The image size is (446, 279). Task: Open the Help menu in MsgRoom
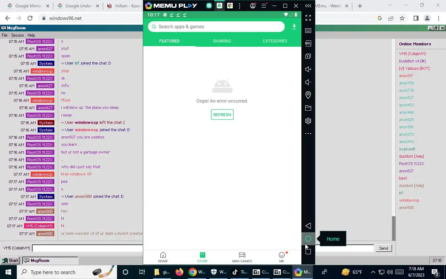pos(31,35)
